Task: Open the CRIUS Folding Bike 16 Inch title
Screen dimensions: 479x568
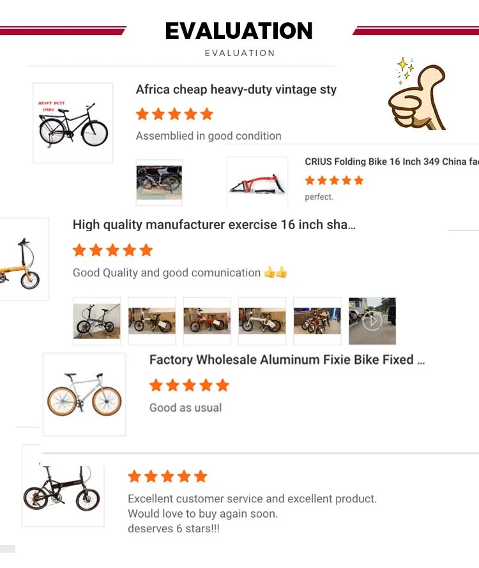Action: [392, 161]
